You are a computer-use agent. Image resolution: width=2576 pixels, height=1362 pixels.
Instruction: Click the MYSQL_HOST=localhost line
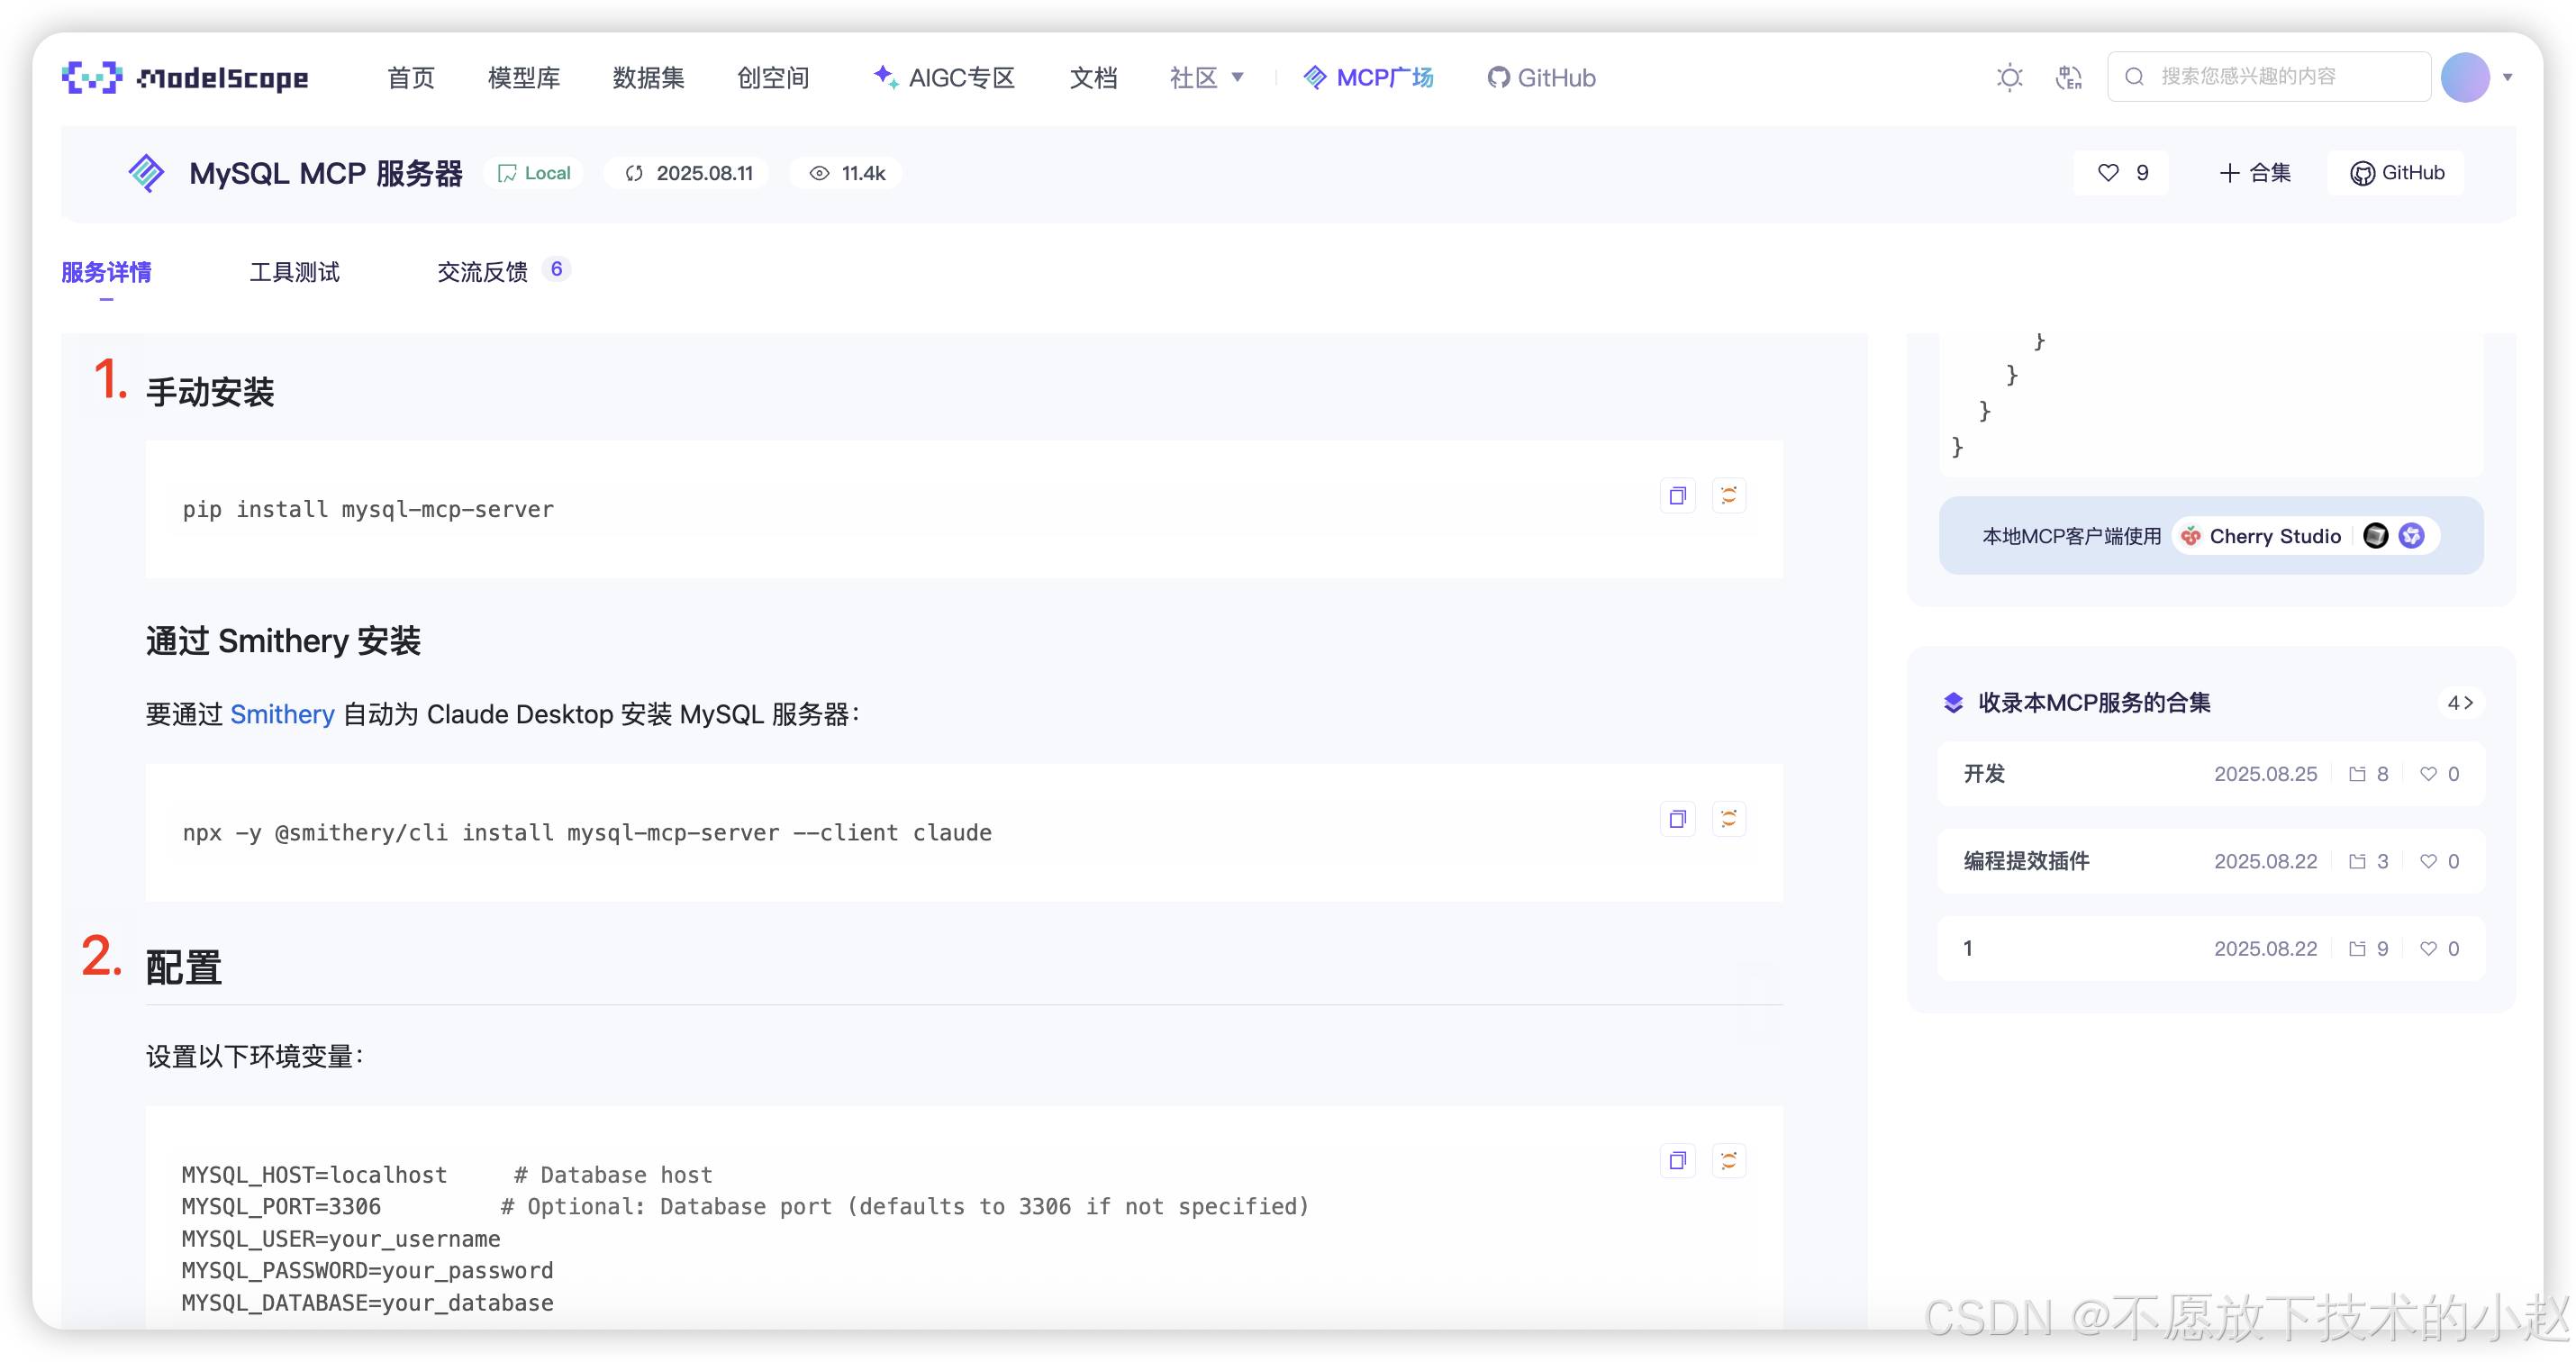click(x=314, y=1175)
